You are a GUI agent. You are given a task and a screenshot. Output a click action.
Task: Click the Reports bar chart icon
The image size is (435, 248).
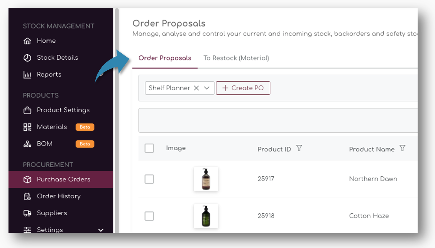pos(27,75)
